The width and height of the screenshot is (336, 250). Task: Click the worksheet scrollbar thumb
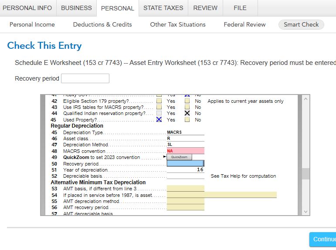(305, 174)
